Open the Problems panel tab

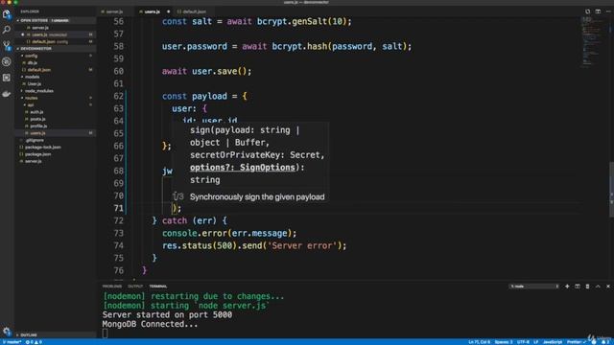pos(112,287)
